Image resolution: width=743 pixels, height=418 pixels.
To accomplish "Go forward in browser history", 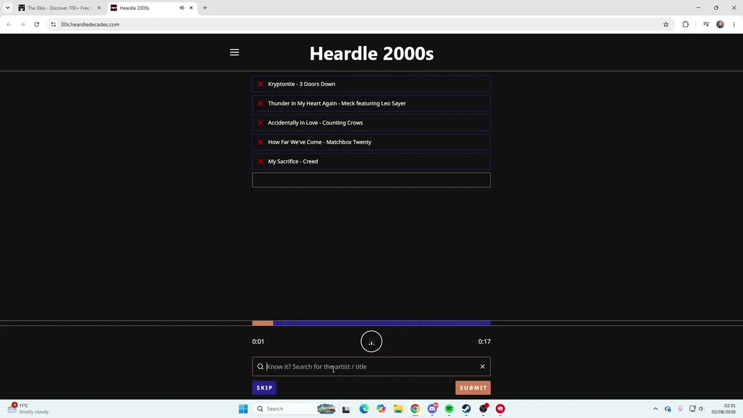I will click(x=23, y=24).
